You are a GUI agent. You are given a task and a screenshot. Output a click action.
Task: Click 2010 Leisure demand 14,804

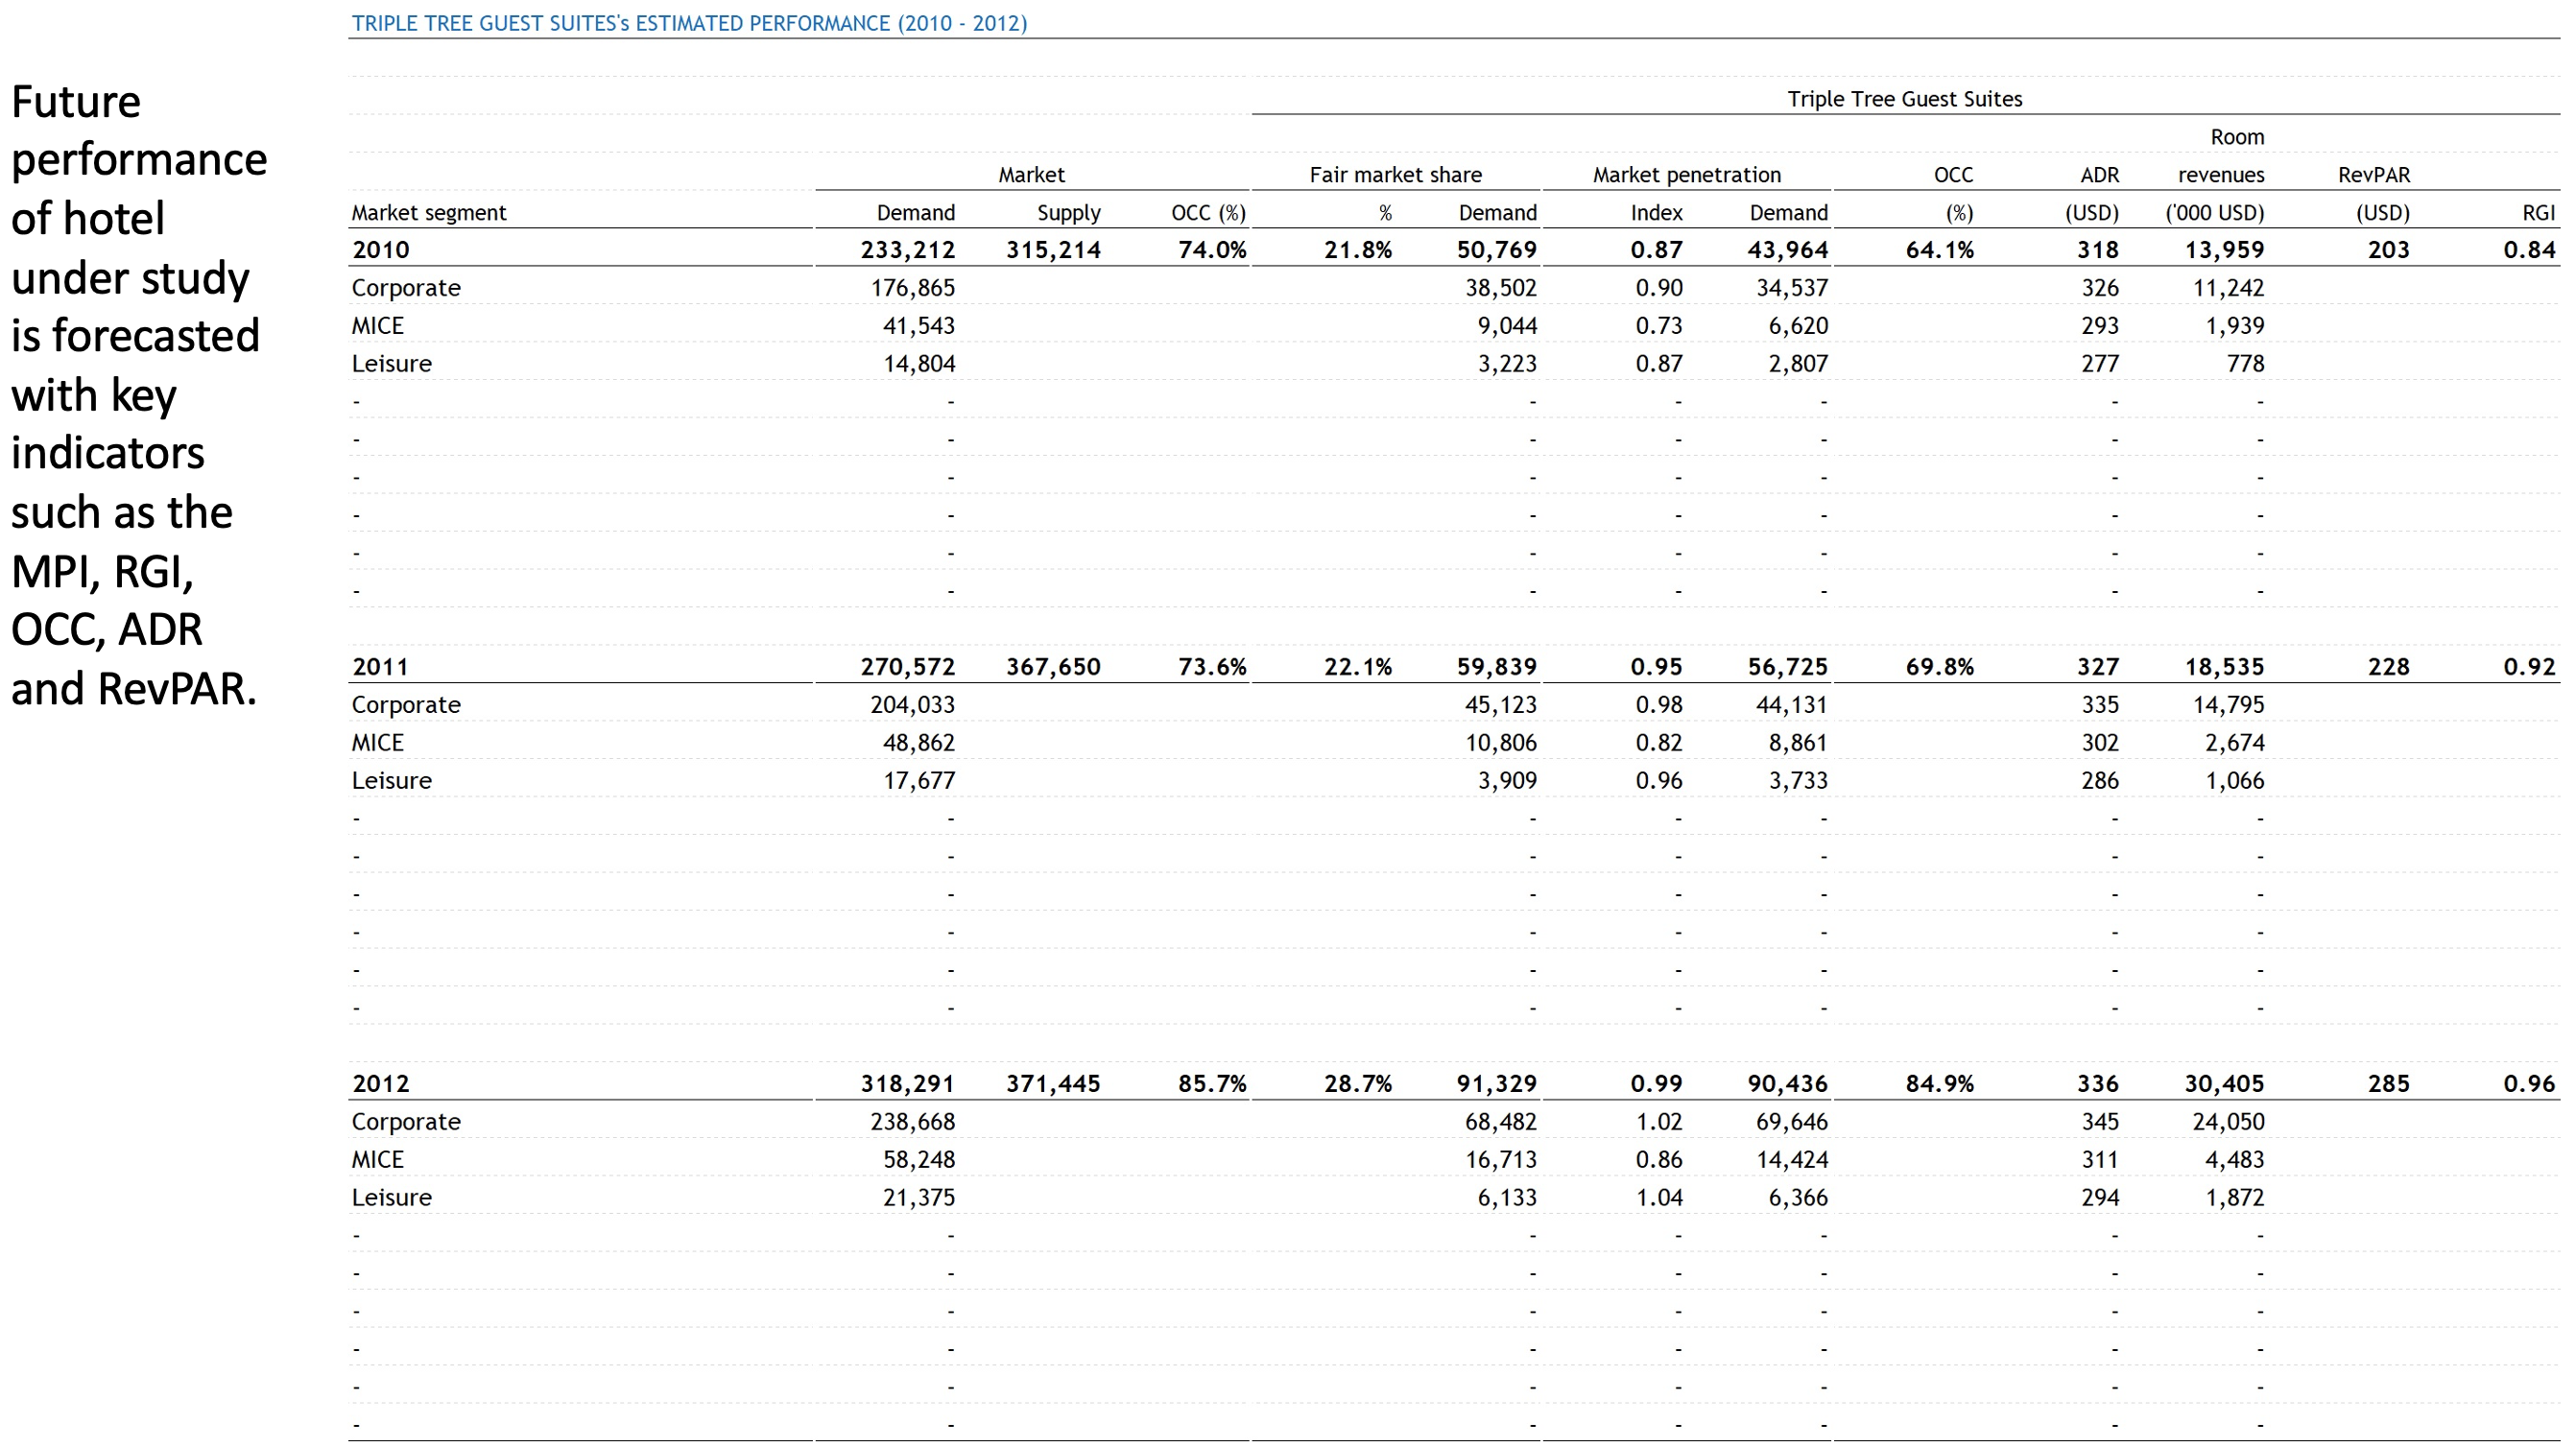click(918, 364)
